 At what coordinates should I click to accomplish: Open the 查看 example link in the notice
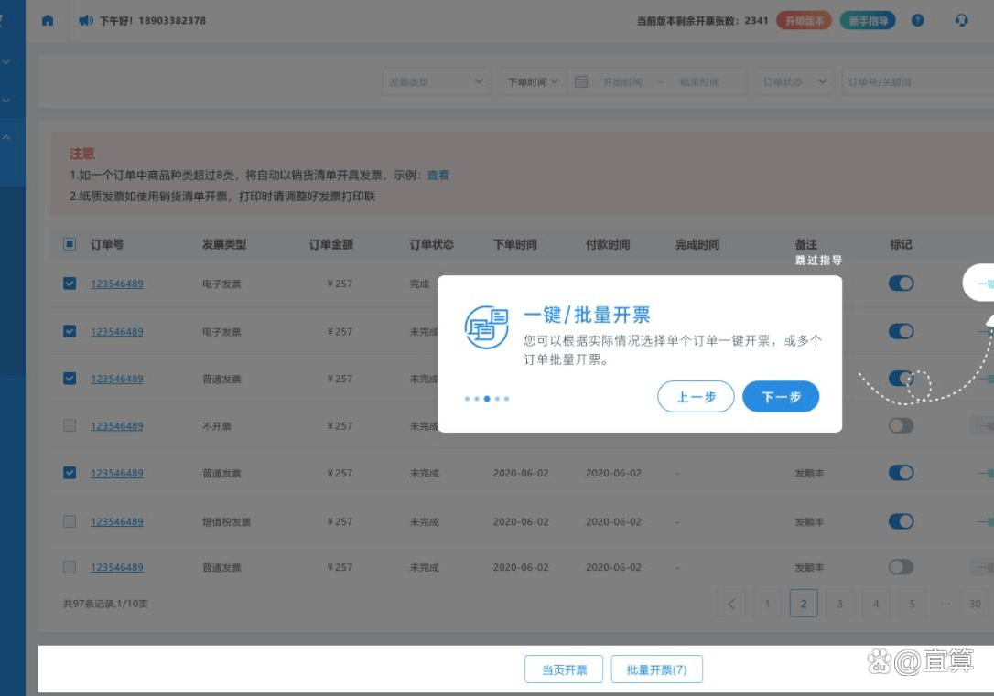[x=438, y=175]
